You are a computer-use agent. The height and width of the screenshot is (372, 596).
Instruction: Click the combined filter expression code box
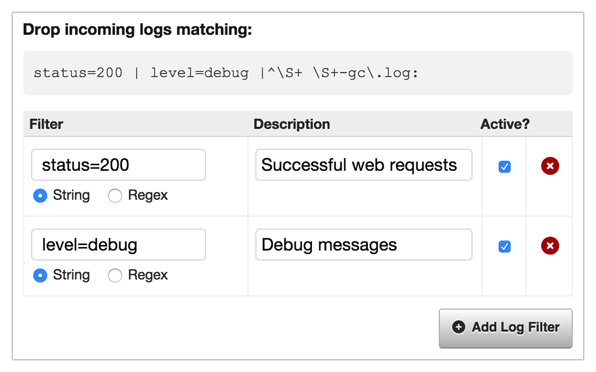(297, 73)
